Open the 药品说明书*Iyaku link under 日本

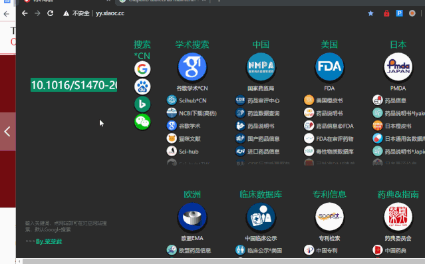pos(404,113)
